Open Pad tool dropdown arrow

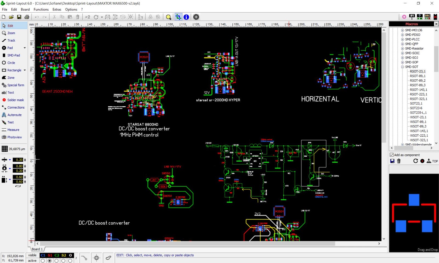coord(25,48)
